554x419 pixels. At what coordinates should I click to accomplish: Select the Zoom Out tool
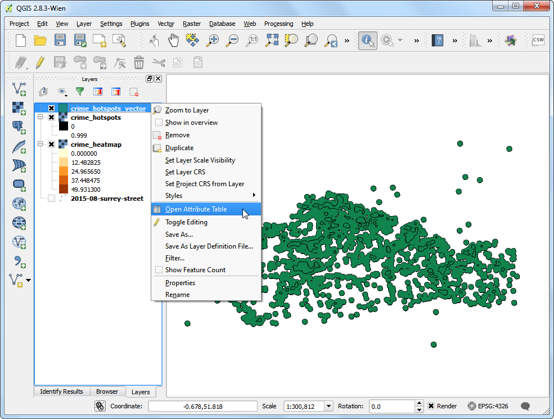point(232,40)
